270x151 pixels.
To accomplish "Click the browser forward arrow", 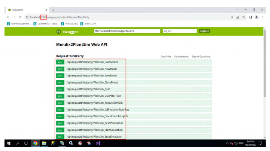I will tap(14, 17).
